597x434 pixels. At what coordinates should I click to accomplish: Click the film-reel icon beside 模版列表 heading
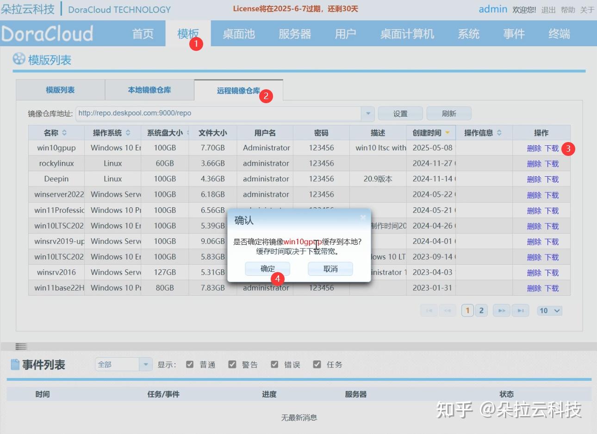[x=18, y=59]
